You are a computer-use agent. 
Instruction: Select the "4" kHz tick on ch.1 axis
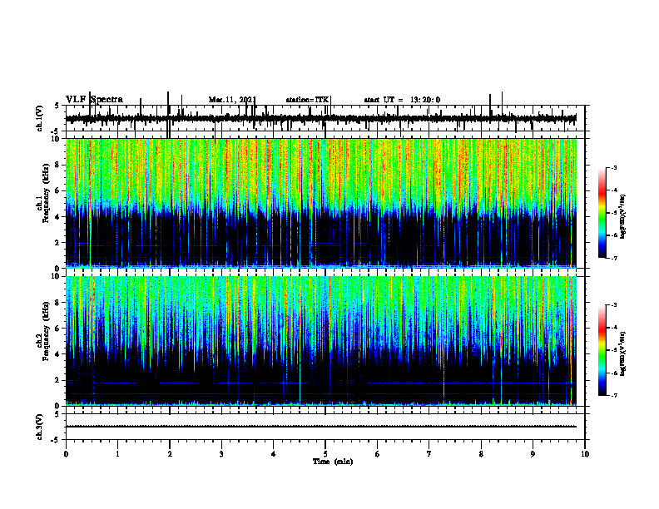pos(57,217)
